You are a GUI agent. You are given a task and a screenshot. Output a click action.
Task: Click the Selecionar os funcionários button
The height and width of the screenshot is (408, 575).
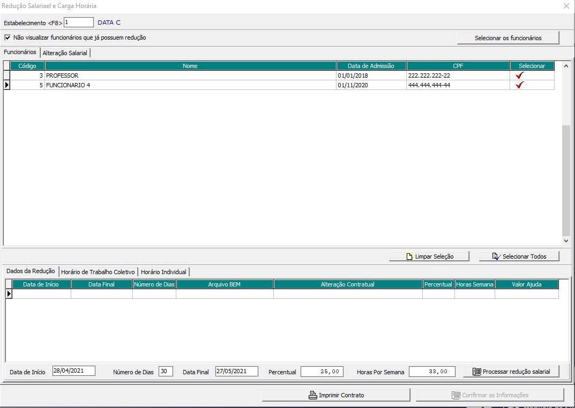point(508,37)
